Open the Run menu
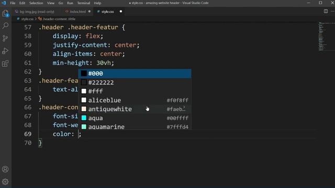This screenshot has height=188, width=335. pyautogui.click(x=70, y=3)
